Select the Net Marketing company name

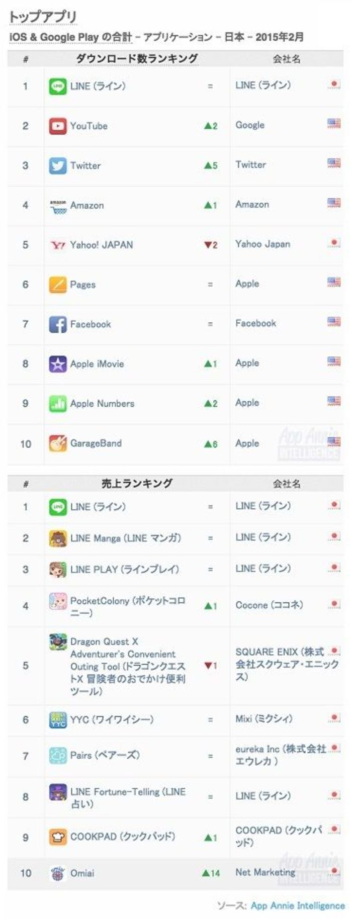click(265, 872)
